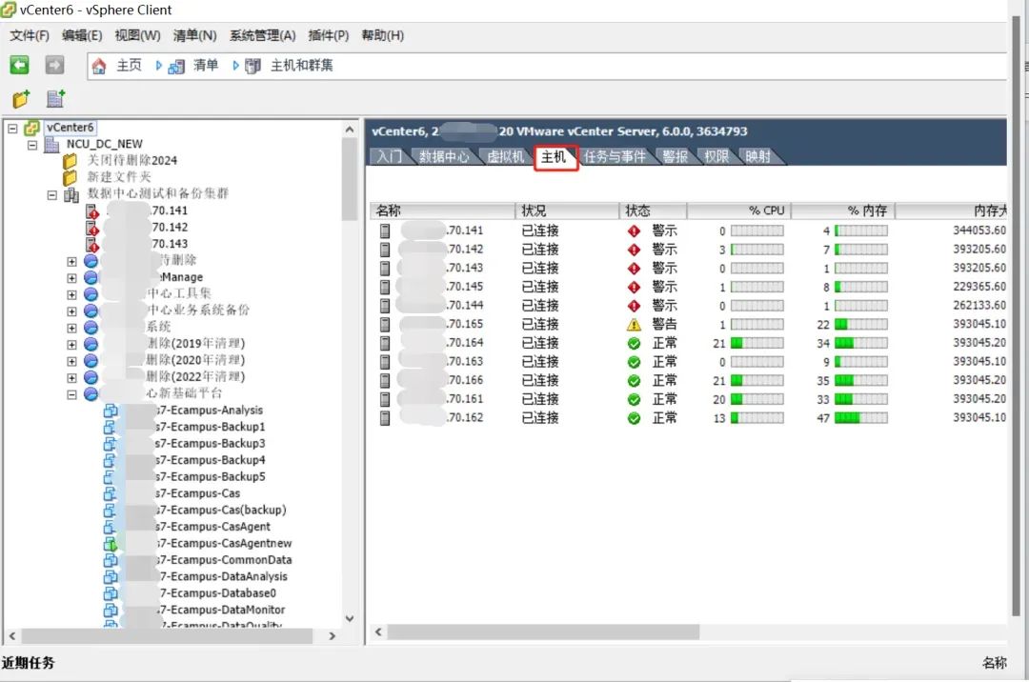This screenshot has height=682, width=1029.
Task: Click resource pool icon beside Manage
Action: (x=91, y=277)
